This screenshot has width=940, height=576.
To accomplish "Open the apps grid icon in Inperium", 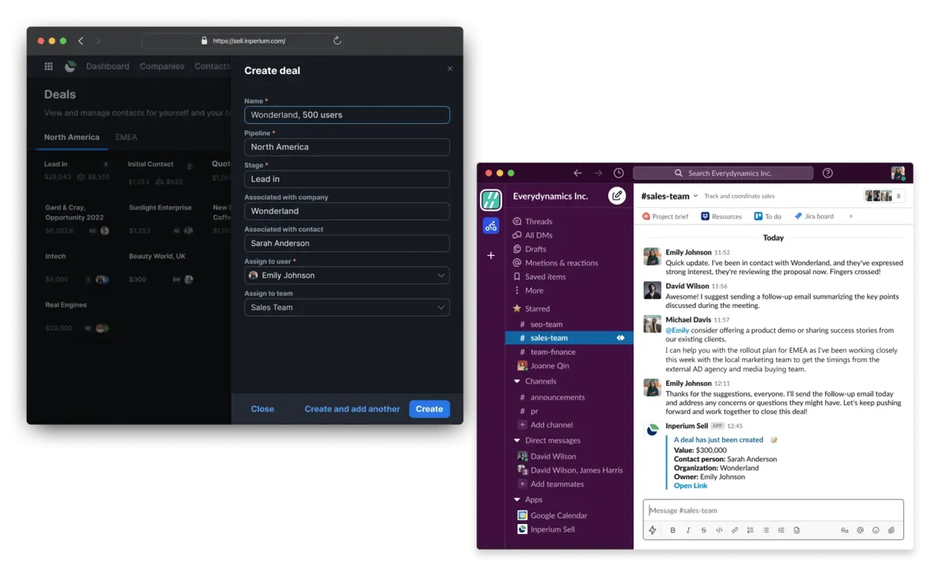I will coord(49,66).
